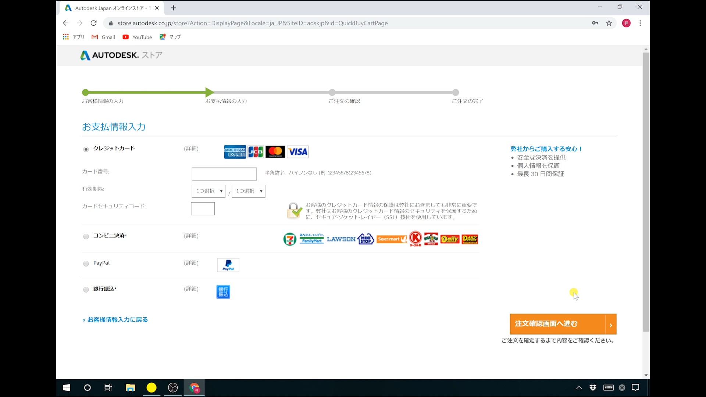Screen dimensions: 706x397
Task: Select the コンビニ決済 radio button
Action: pyautogui.click(x=86, y=236)
